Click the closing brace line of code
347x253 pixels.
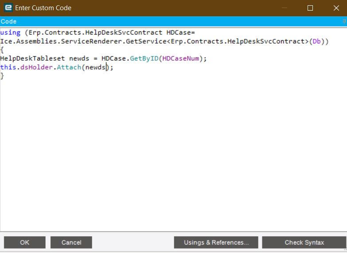2,76
